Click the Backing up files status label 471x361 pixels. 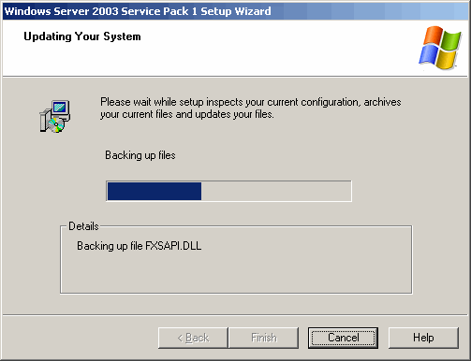click(x=140, y=155)
